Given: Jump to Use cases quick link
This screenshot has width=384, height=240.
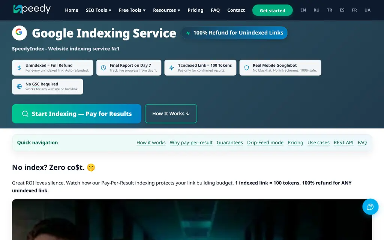Looking at the screenshot, I should [x=318, y=142].
